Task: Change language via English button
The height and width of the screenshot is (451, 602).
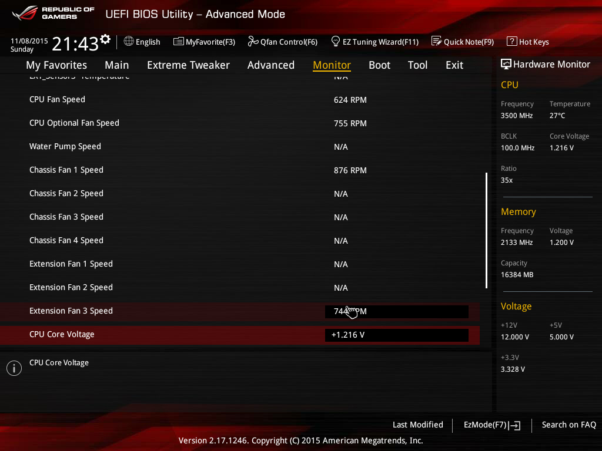Action: [x=142, y=42]
